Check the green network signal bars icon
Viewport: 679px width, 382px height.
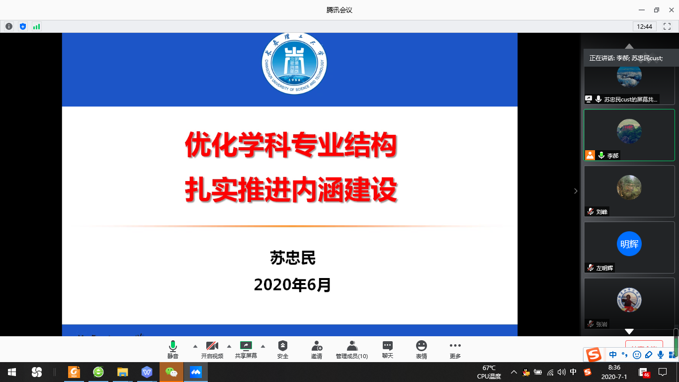[x=36, y=26]
